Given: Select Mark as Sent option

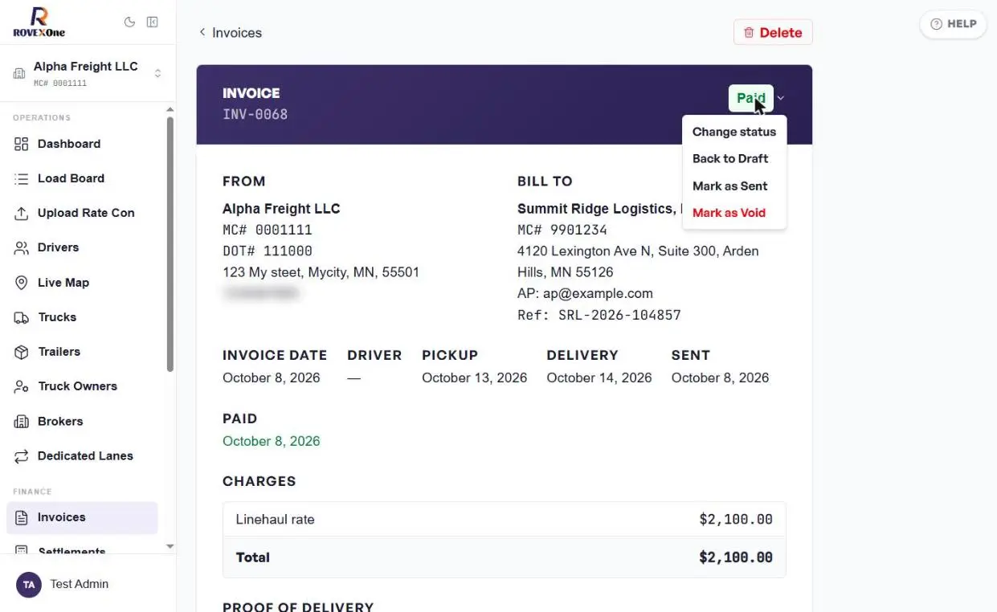Looking at the screenshot, I should coord(729,186).
